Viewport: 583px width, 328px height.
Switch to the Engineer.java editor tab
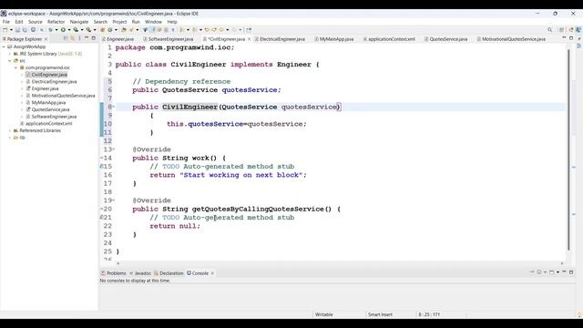point(118,38)
